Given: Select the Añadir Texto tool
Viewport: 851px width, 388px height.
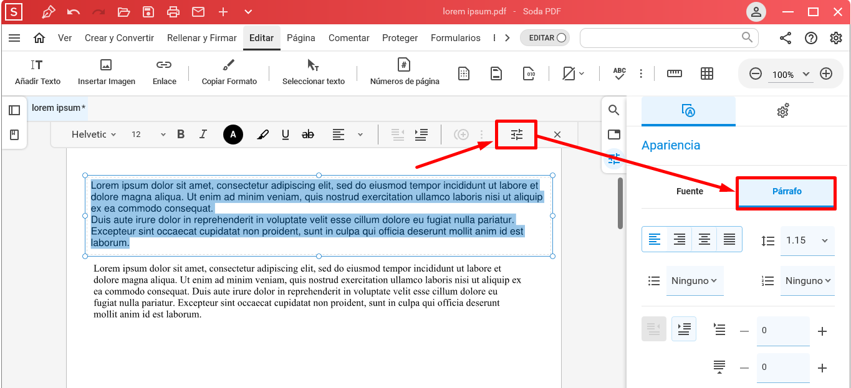Looking at the screenshot, I should 38,72.
